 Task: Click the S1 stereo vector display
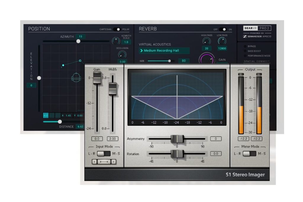(x=177, y=97)
